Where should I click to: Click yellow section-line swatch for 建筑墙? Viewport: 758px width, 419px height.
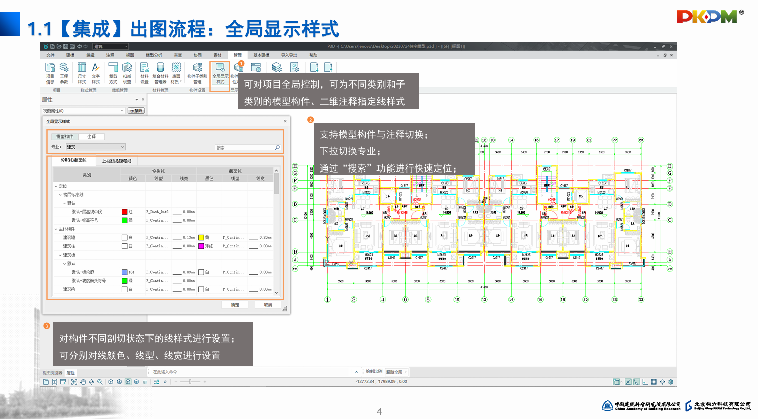pos(201,237)
